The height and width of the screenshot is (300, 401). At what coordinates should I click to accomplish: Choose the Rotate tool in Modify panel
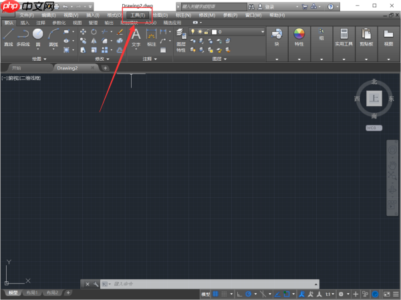tap(94, 31)
